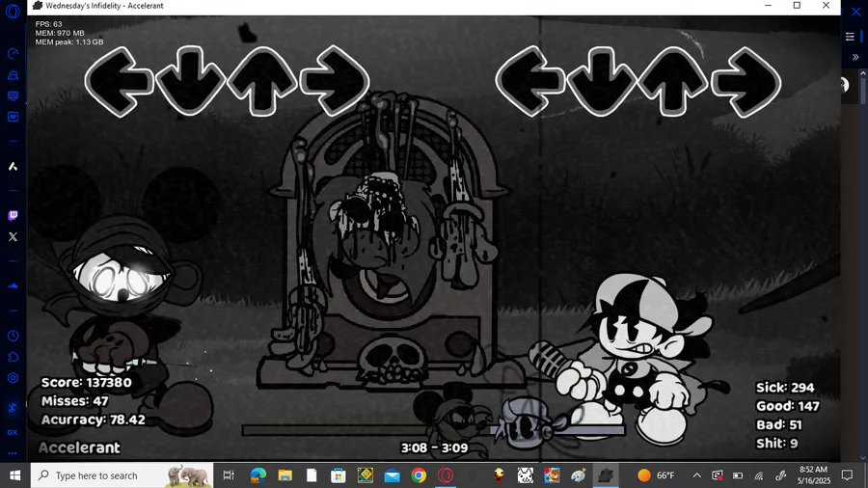Open GX Cleaner in the Opera sidebar
The image size is (868, 488).
click(x=13, y=74)
